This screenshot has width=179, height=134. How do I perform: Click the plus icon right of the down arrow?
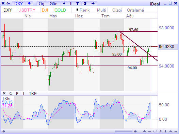click(x=171, y=131)
